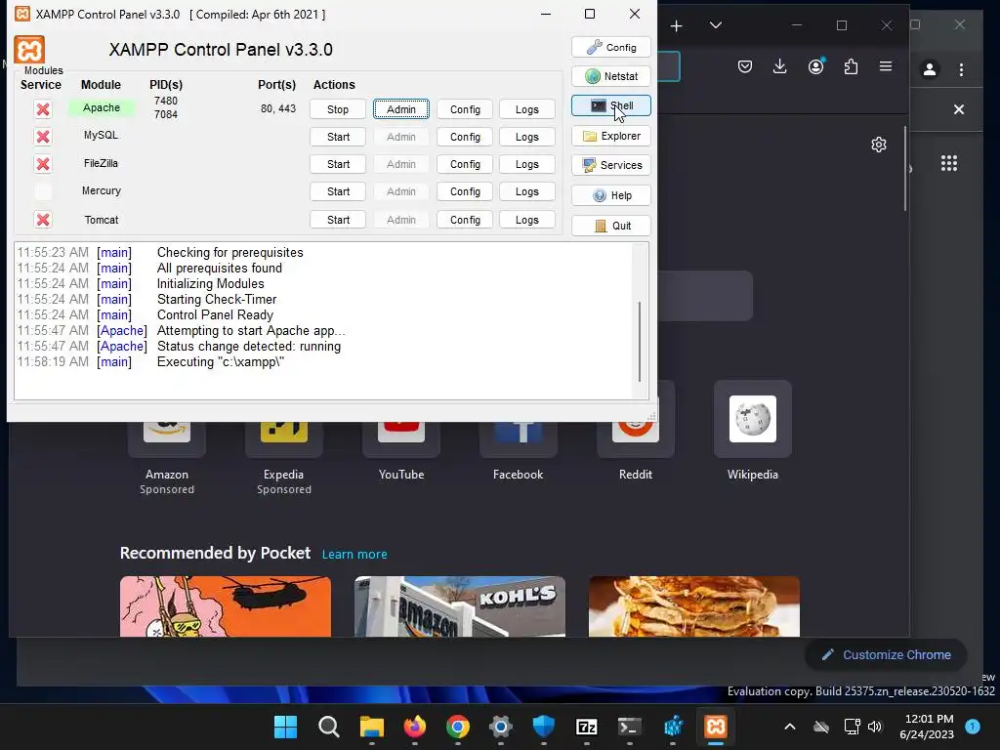Click the XAMPP log panel scrollbar
The height and width of the screenshot is (750, 1000).
click(639, 341)
